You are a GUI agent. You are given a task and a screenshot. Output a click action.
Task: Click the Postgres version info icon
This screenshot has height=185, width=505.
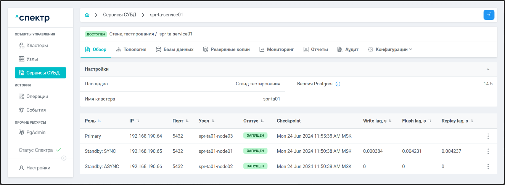[338, 84]
